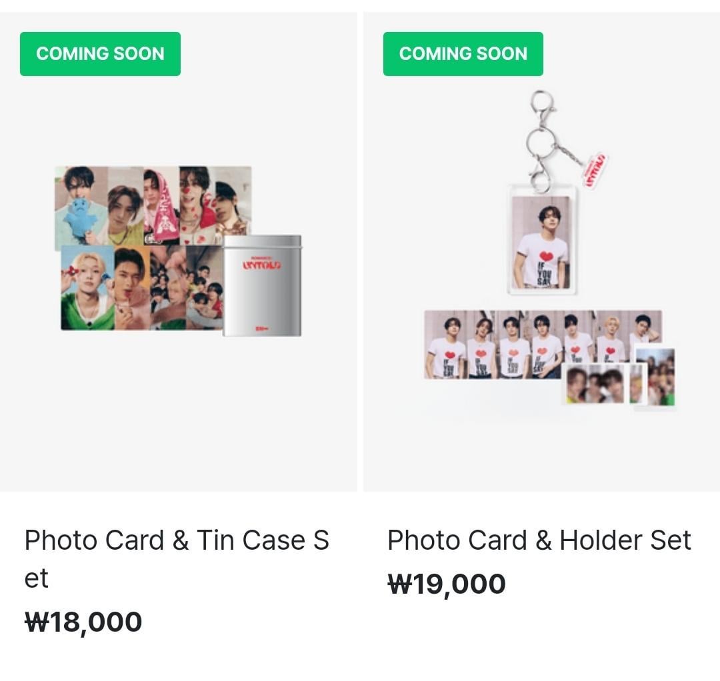
Task: Click the green cardigan photo card
Action: pos(88,287)
